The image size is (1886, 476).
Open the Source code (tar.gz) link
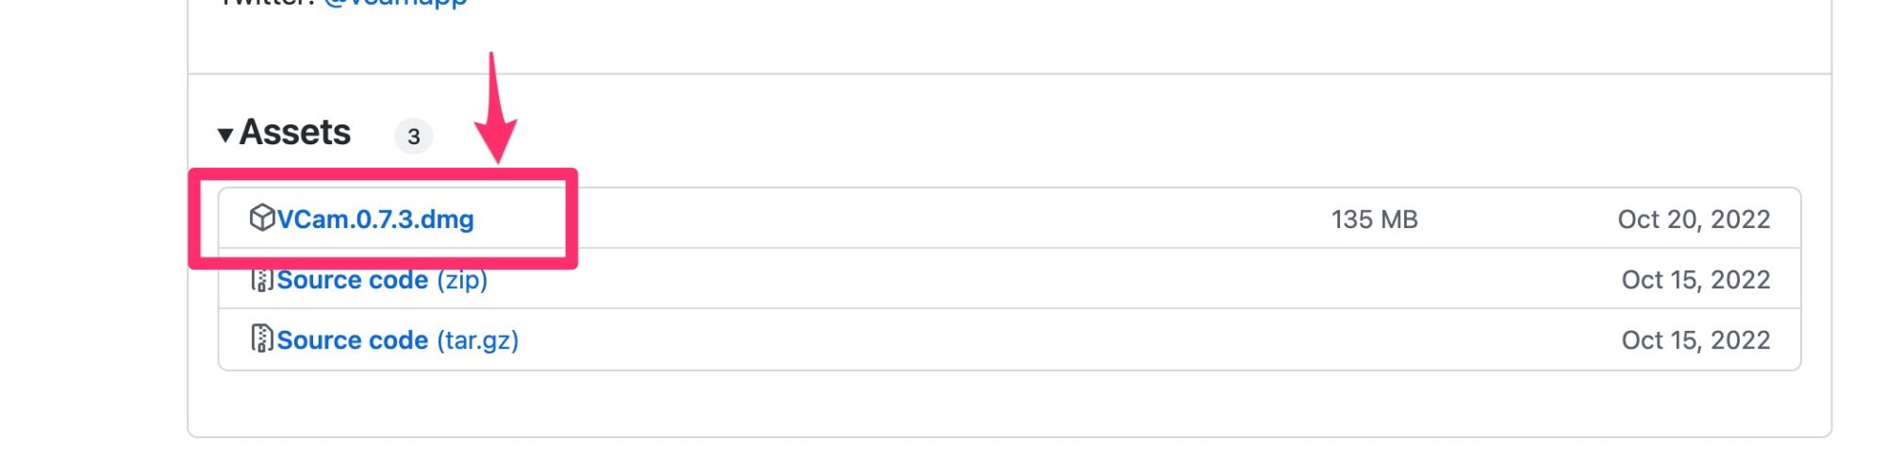398,340
